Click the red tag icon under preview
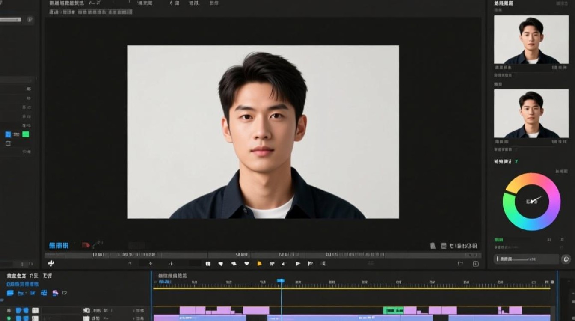 pos(86,245)
